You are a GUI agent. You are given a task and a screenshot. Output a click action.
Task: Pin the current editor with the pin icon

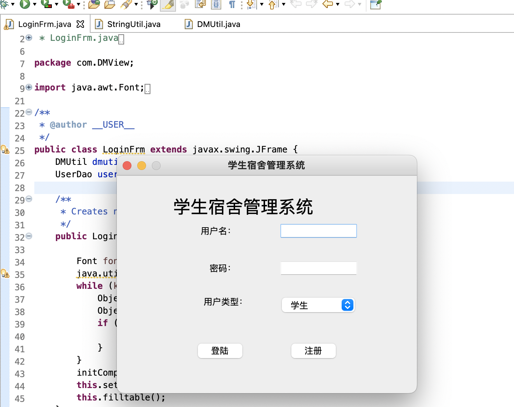pyautogui.click(x=375, y=5)
